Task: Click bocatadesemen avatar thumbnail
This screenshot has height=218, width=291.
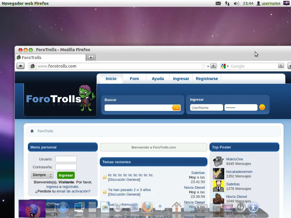Action: click(x=219, y=174)
